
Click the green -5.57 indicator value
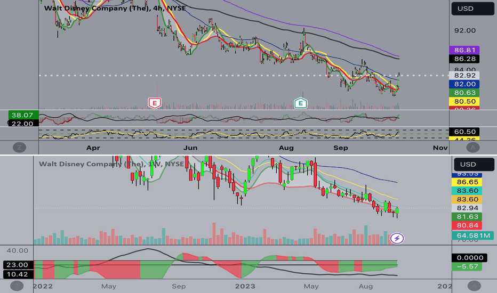tap(467, 266)
